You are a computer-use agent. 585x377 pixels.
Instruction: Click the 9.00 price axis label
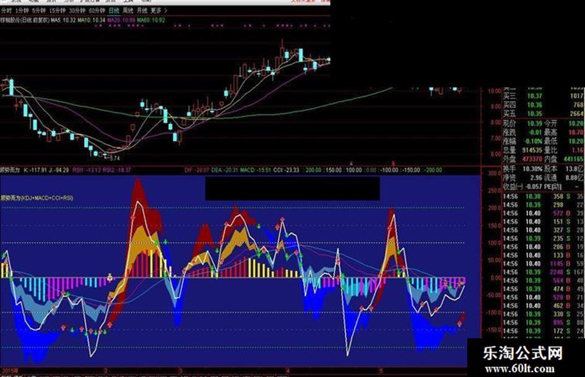[495, 106]
